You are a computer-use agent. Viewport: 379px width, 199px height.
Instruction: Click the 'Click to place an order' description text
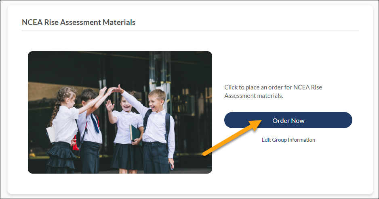(x=273, y=91)
